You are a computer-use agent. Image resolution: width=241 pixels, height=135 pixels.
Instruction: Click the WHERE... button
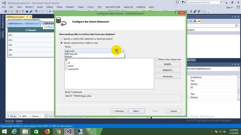[x=168, y=64]
